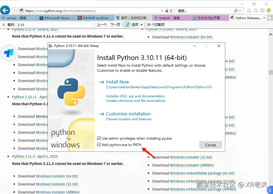
Task: Click the blue side panel arrow at bottom right
Action: coord(270,190)
